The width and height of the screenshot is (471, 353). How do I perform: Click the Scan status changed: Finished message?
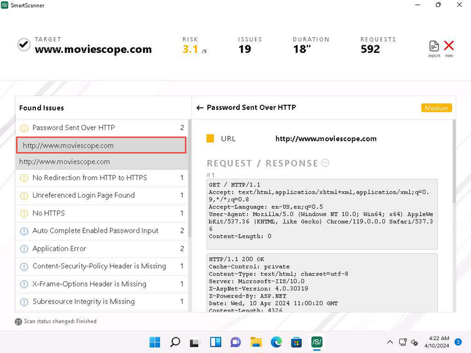point(60,321)
